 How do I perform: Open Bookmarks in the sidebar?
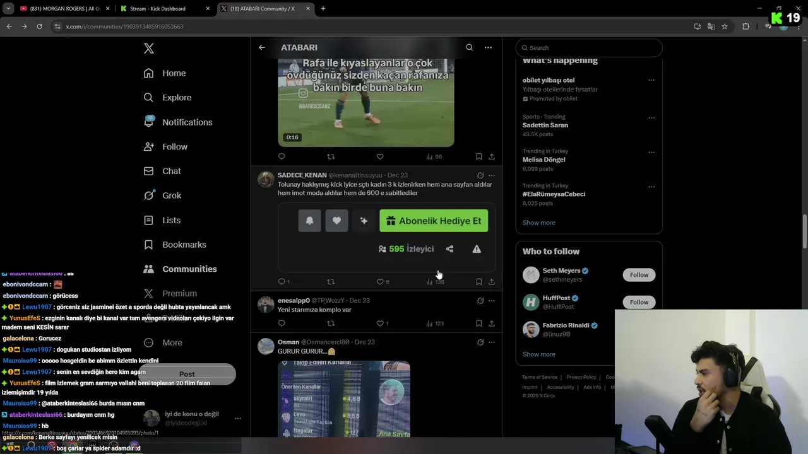point(175,245)
